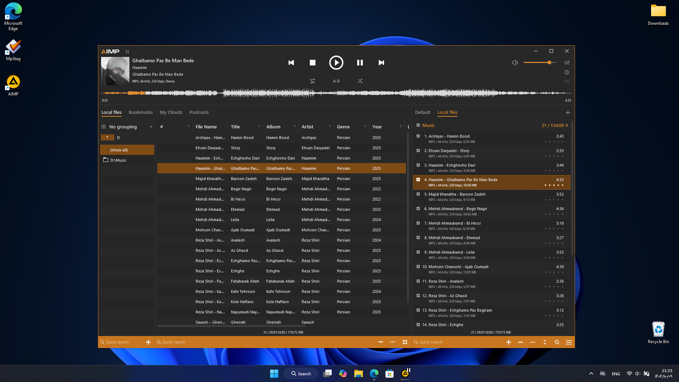Switch to the Default playlist tab
679x382 pixels.
click(423, 112)
